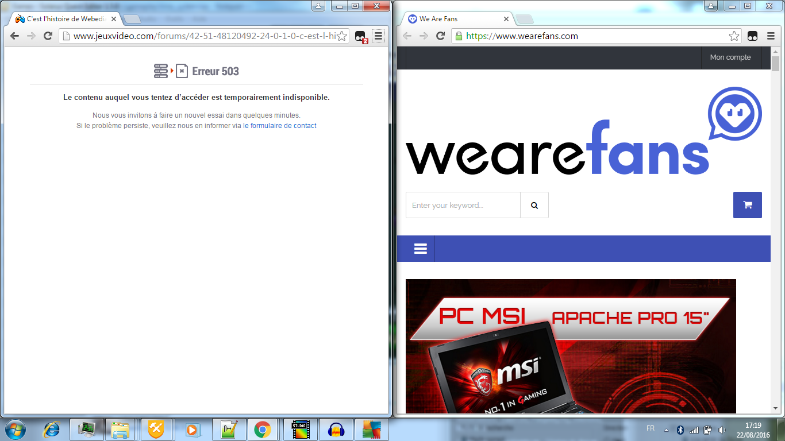Screen dimensions: 785x441
Task: Reload the jeuxvideo.com Erreur 503 page
Action: tap(48, 36)
